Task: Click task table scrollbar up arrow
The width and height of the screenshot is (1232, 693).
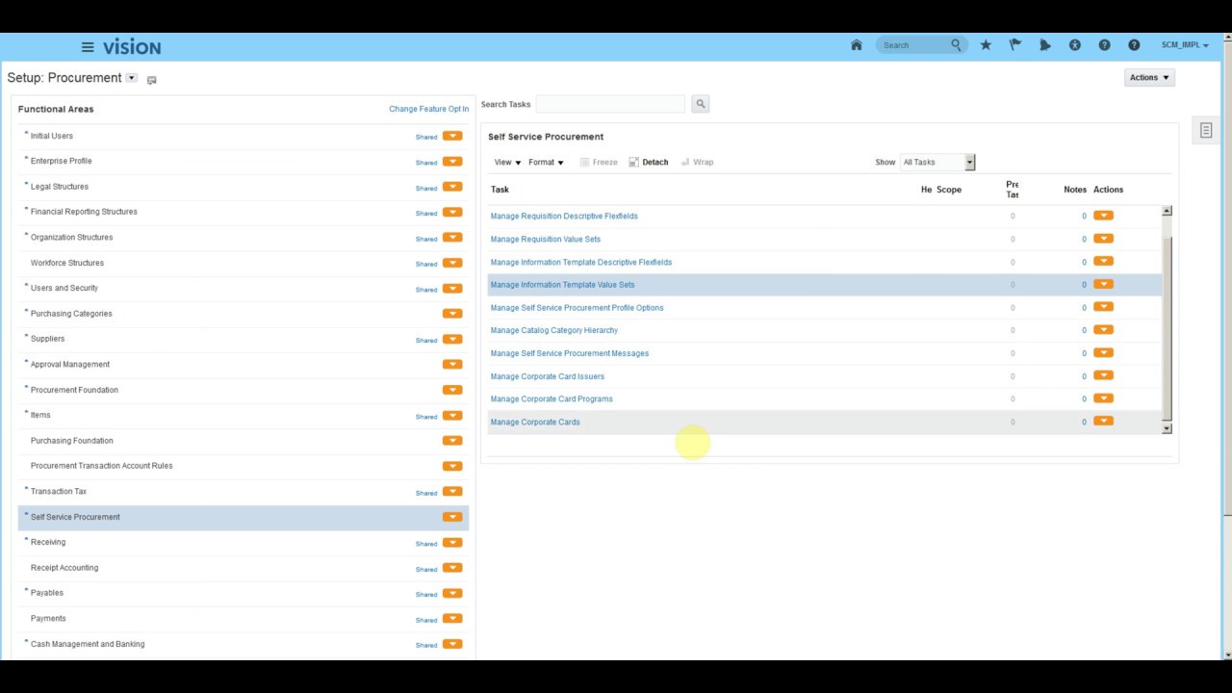Action: [x=1167, y=211]
